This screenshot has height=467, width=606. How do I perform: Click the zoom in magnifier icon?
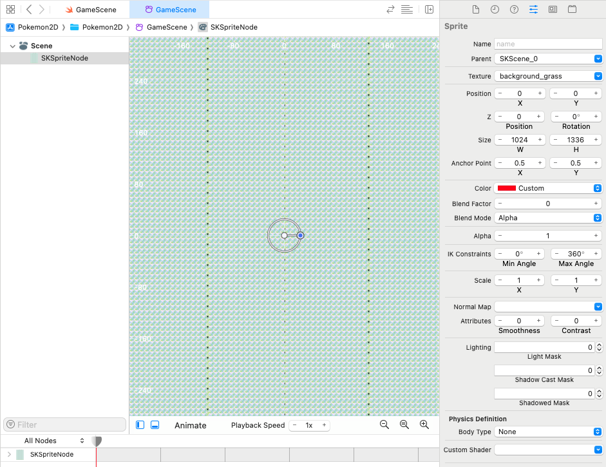pos(424,424)
